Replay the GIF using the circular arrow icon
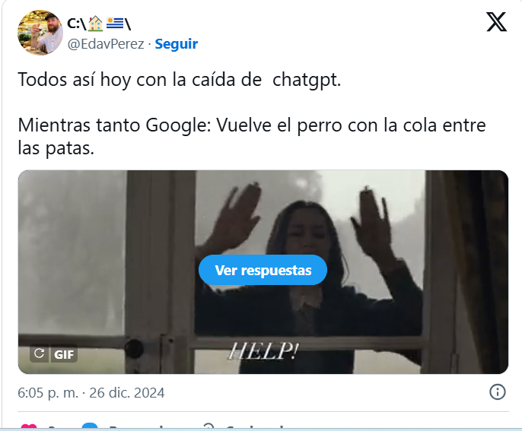The image size is (522, 431). click(40, 353)
